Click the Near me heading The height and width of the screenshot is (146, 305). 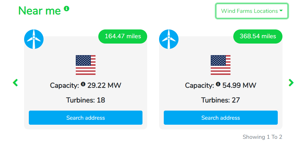pos(39,11)
